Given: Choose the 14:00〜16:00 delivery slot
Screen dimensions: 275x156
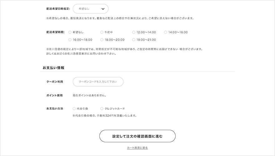Looking at the screenshot, I should pyautogui.click(x=166, y=32).
